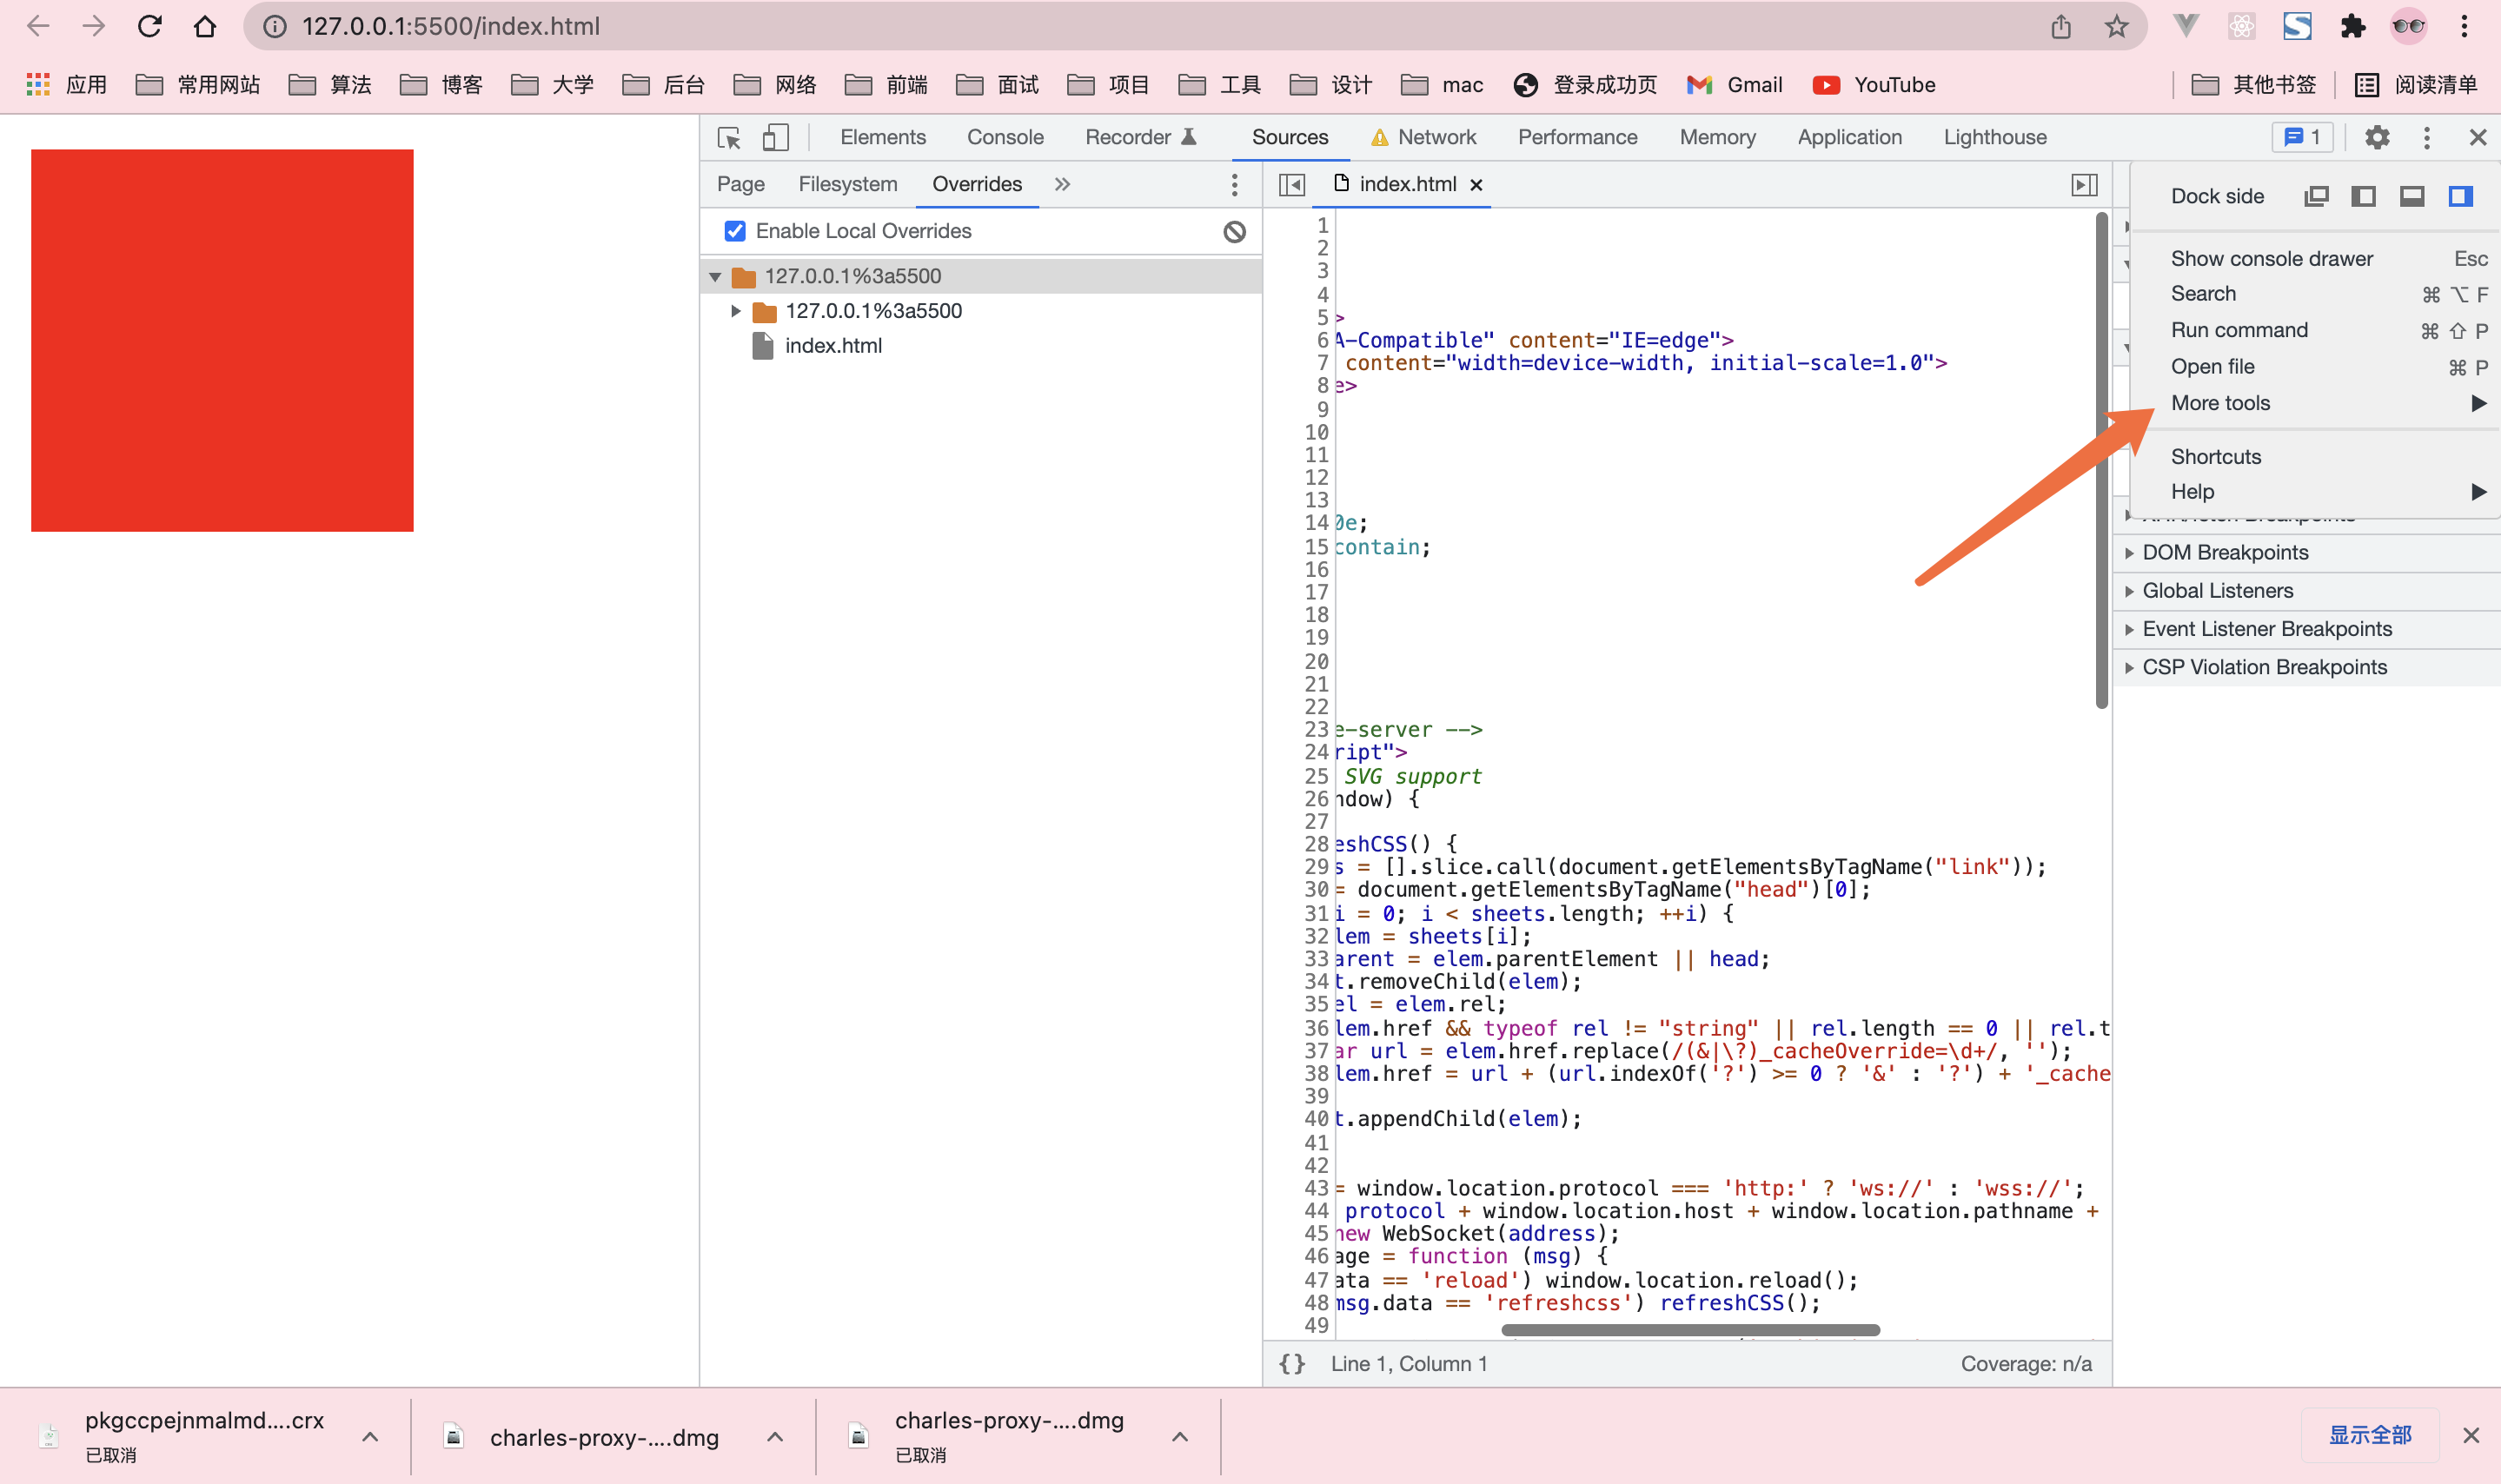Expand the nested 127.0.0.1%3a5500 subfolder

(736, 311)
